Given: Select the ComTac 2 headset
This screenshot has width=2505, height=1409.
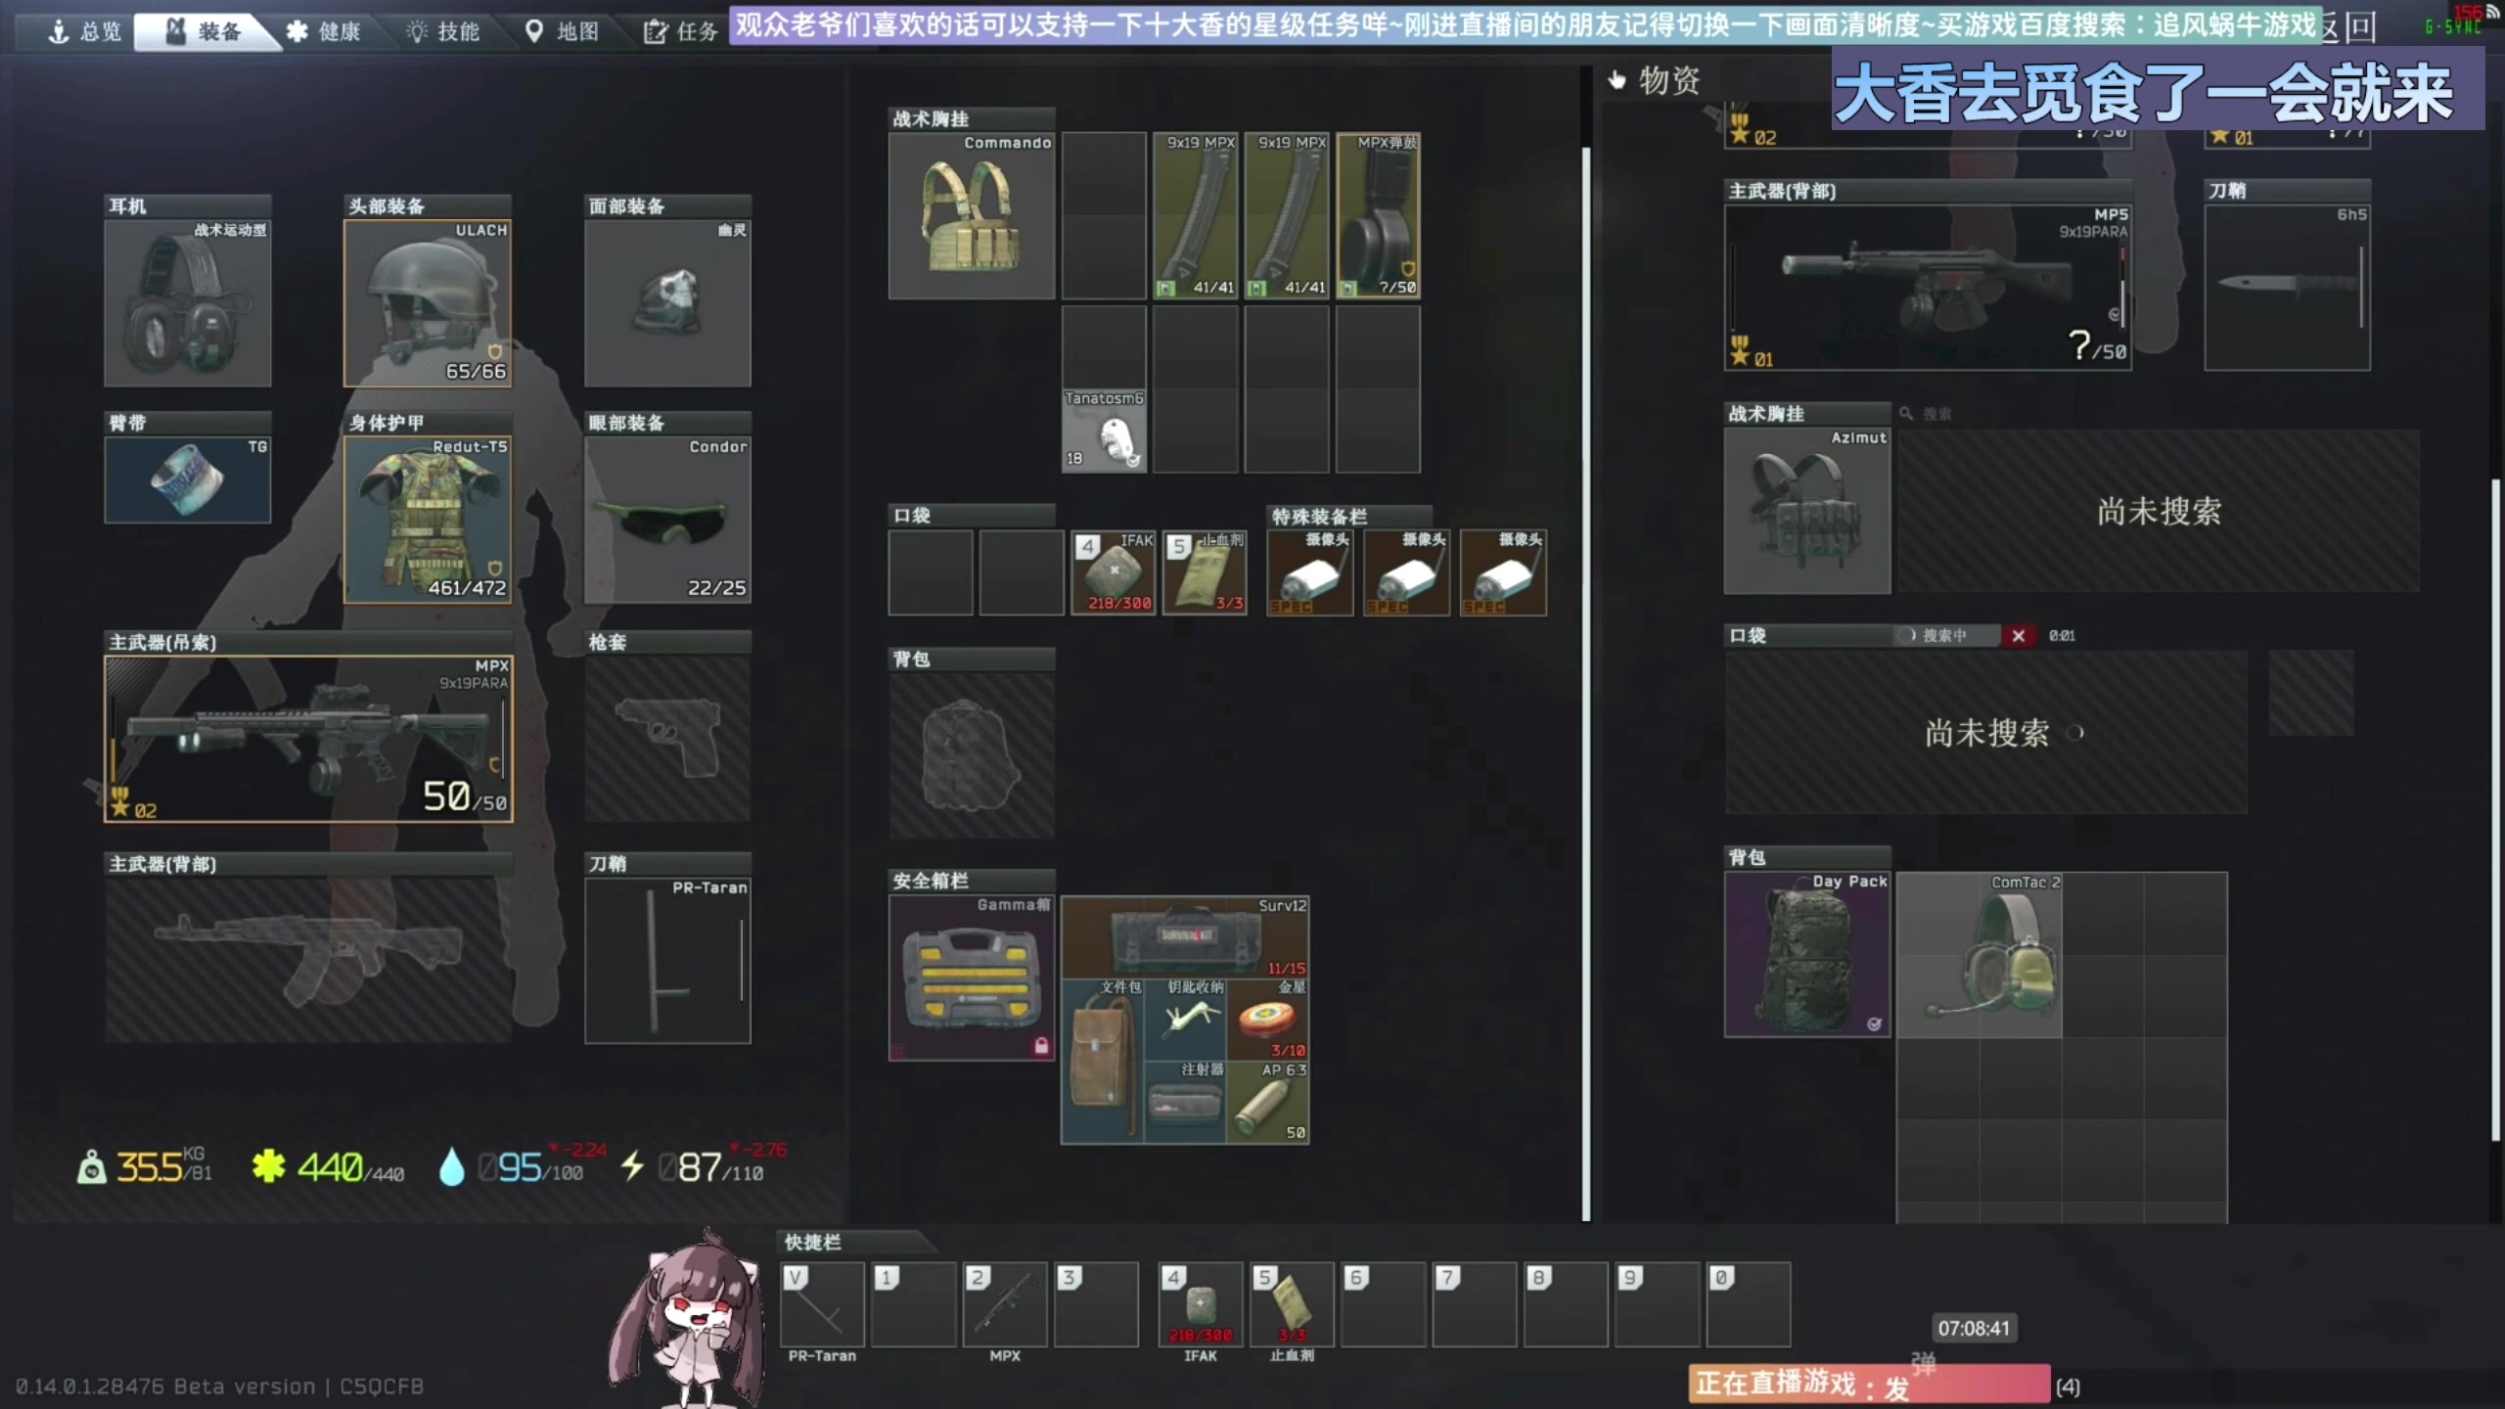Looking at the screenshot, I should [1980, 955].
